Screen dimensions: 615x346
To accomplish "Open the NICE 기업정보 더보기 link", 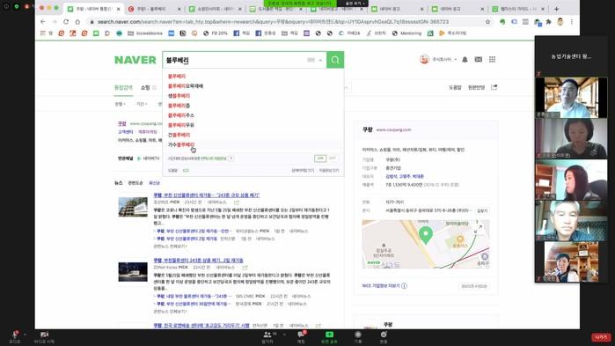I will click(x=384, y=285).
